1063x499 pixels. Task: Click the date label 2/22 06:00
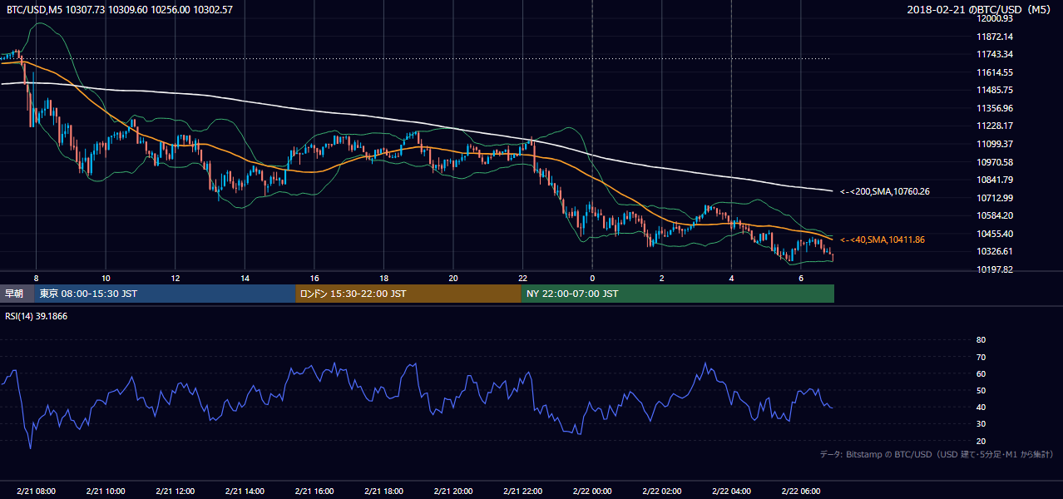(x=801, y=492)
